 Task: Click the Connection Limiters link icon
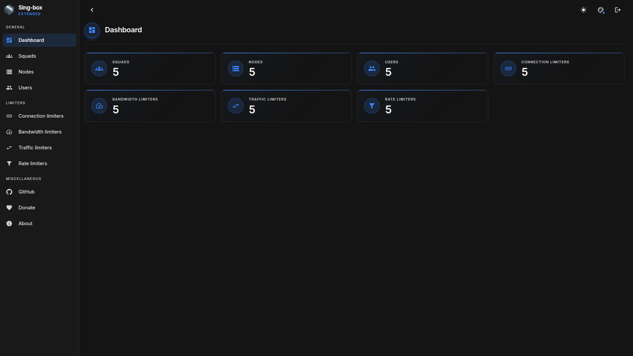point(508,69)
